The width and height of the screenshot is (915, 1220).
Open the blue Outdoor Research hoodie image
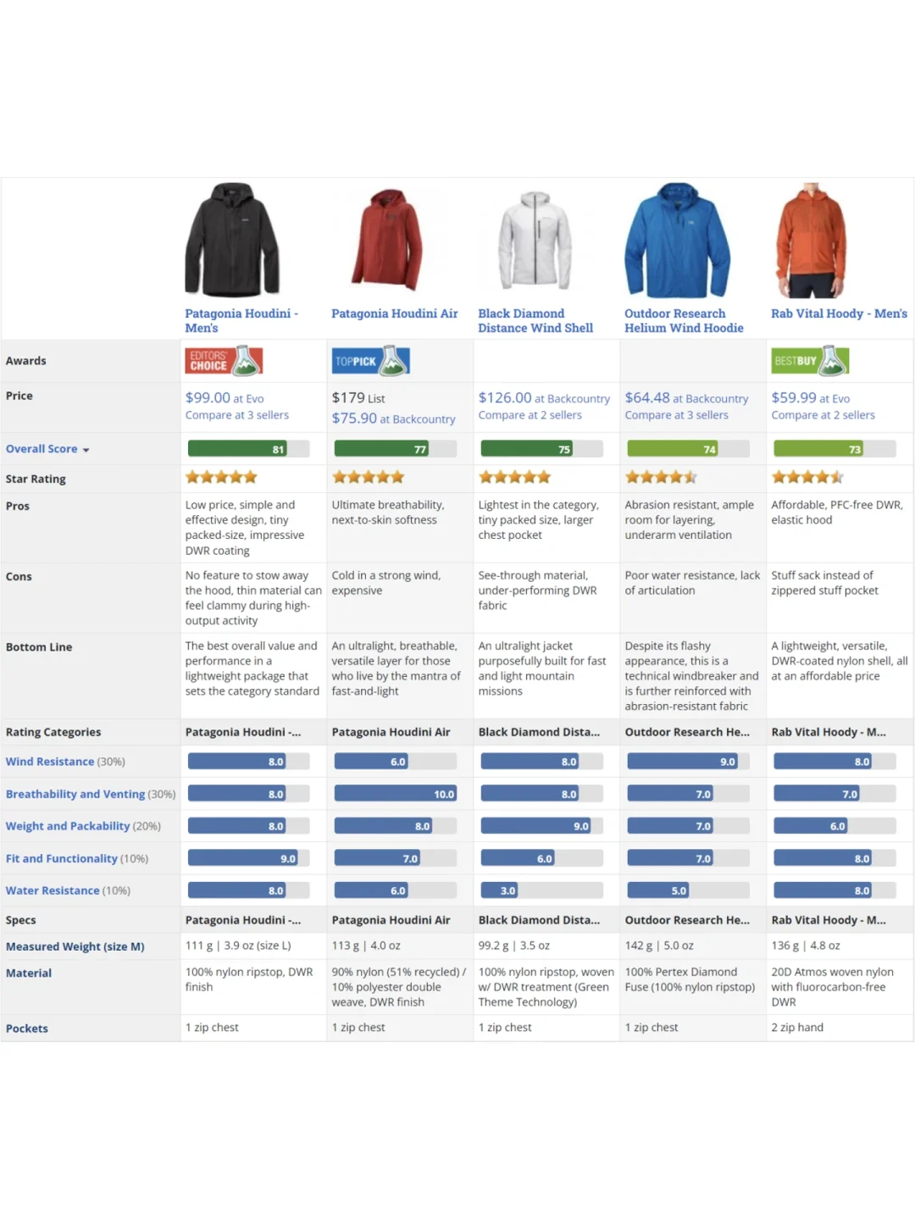(678, 240)
